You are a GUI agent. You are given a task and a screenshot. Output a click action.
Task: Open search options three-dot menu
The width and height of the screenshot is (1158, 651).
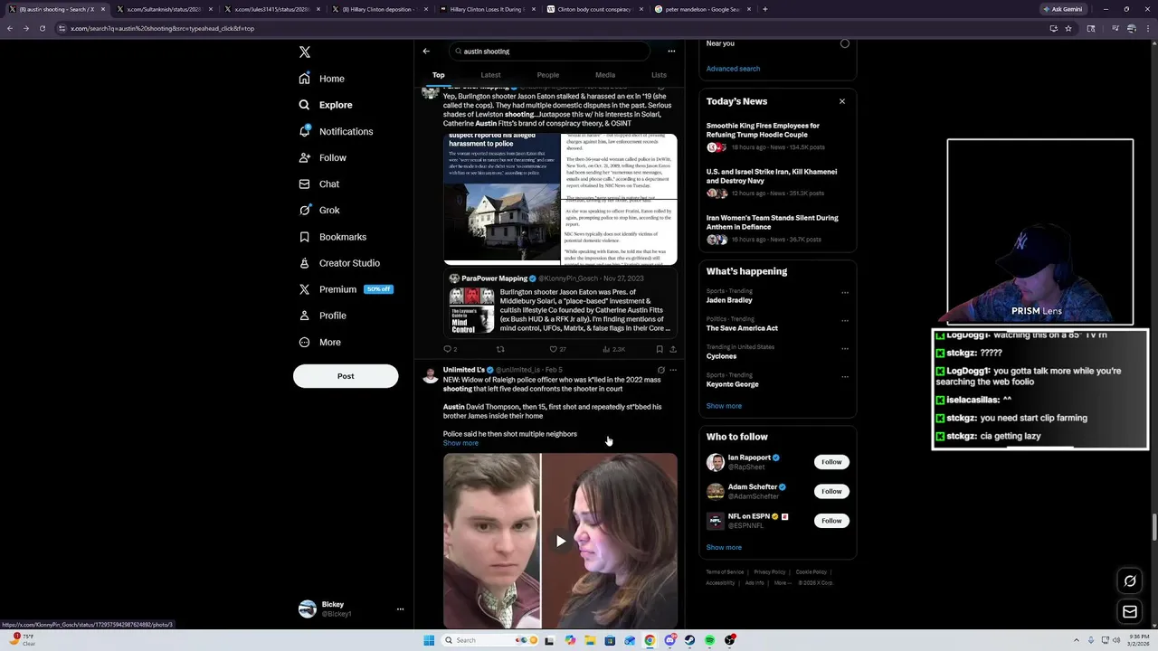[671, 52]
